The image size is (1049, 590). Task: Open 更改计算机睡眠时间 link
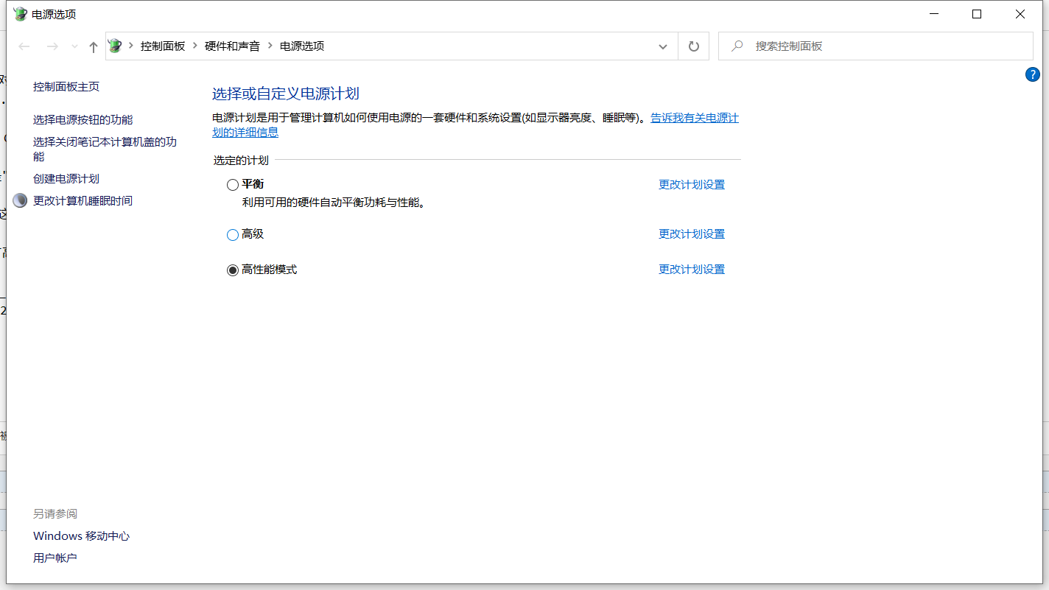pos(83,200)
